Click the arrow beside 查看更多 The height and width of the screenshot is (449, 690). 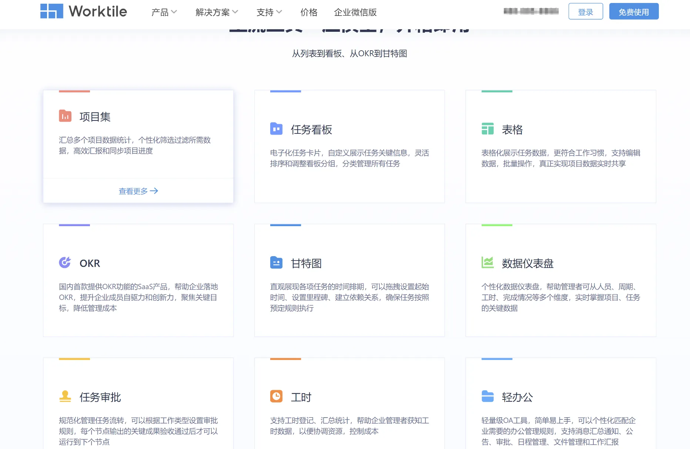pos(154,191)
